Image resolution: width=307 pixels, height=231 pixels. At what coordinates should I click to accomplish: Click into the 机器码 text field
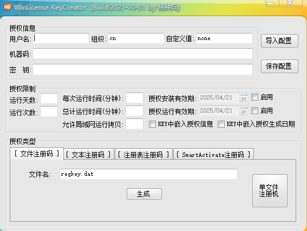[x=142, y=54]
